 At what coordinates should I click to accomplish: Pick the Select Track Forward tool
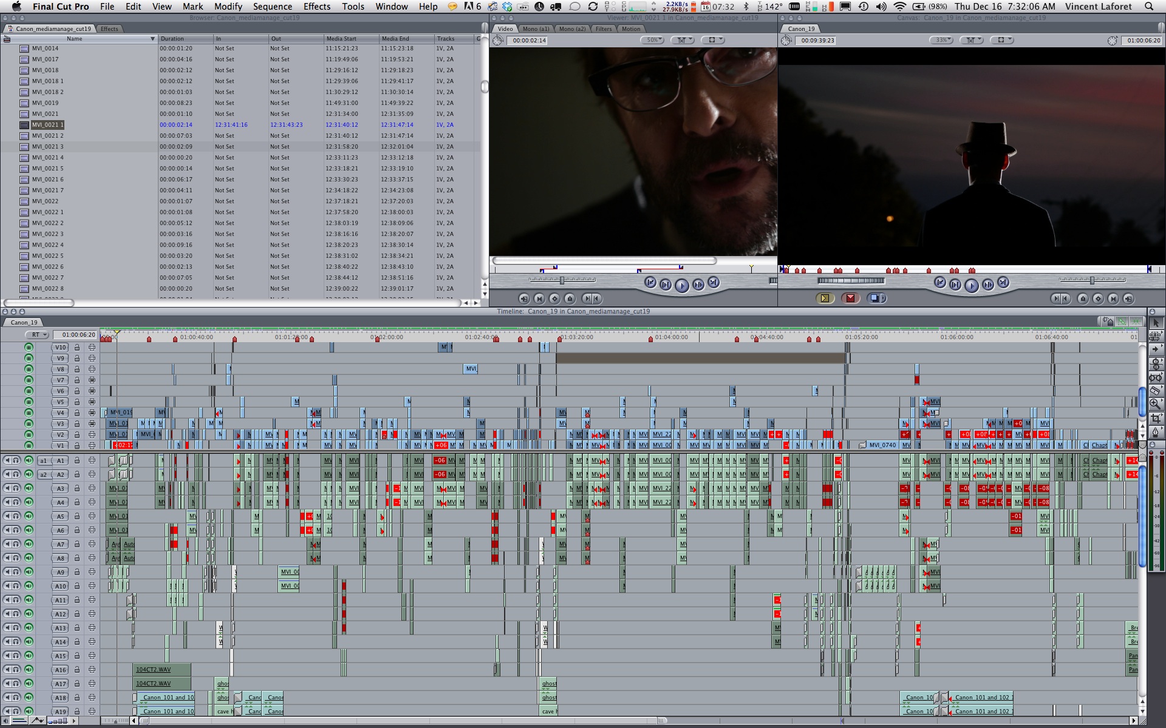point(1156,349)
